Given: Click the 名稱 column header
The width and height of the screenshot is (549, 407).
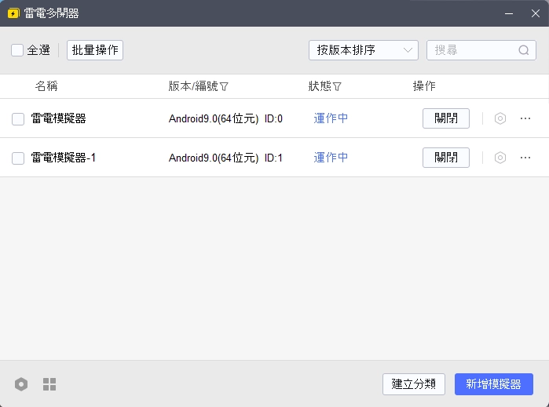Looking at the screenshot, I should pyautogui.click(x=46, y=86).
